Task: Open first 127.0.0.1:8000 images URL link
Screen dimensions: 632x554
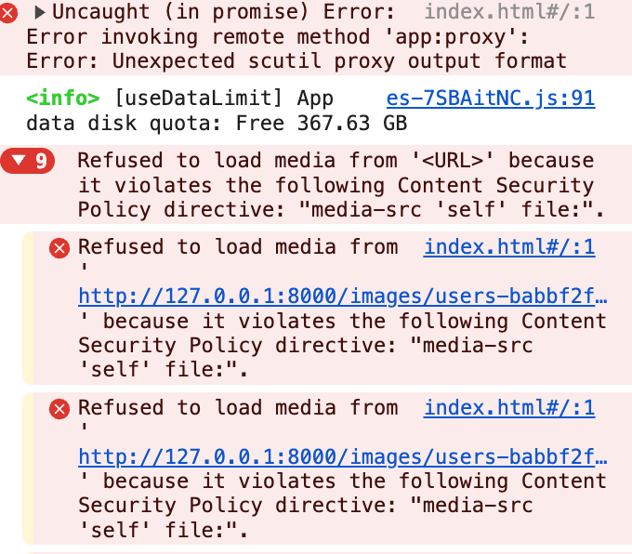Action: (x=343, y=297)
